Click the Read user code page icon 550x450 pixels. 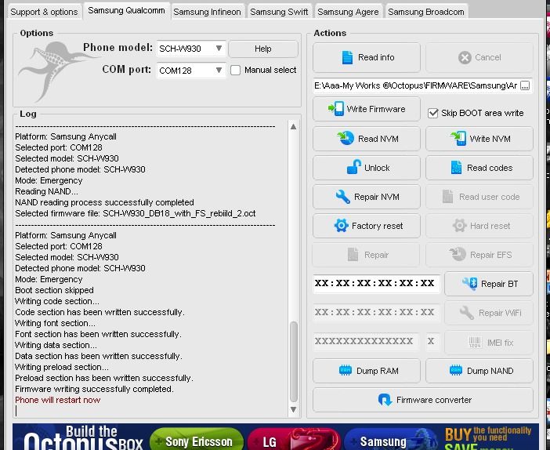pos(447,197)
